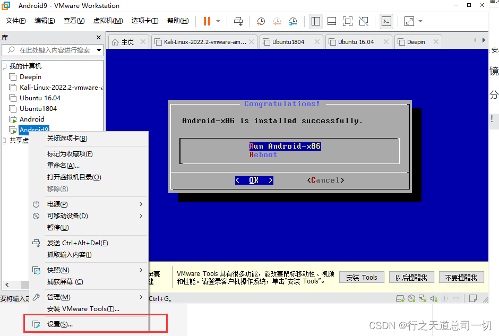Collapse the 我的计算机 tree node

pos(4,66)
